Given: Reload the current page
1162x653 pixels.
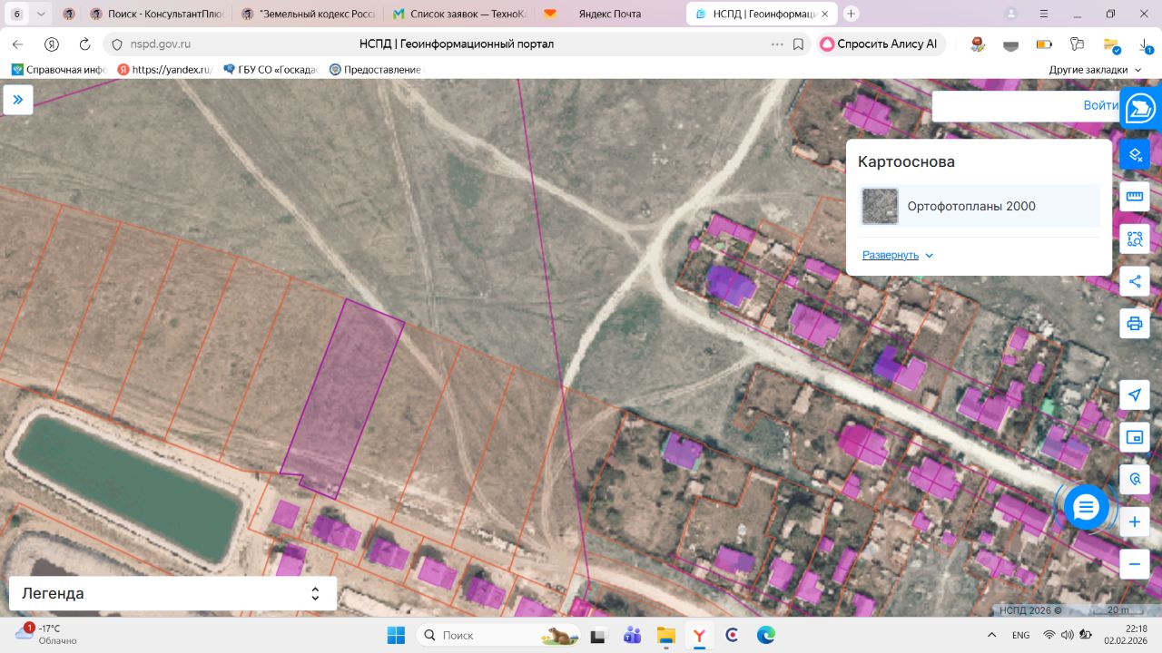Looking at the screenshot, I should click(x=84, y=44).
